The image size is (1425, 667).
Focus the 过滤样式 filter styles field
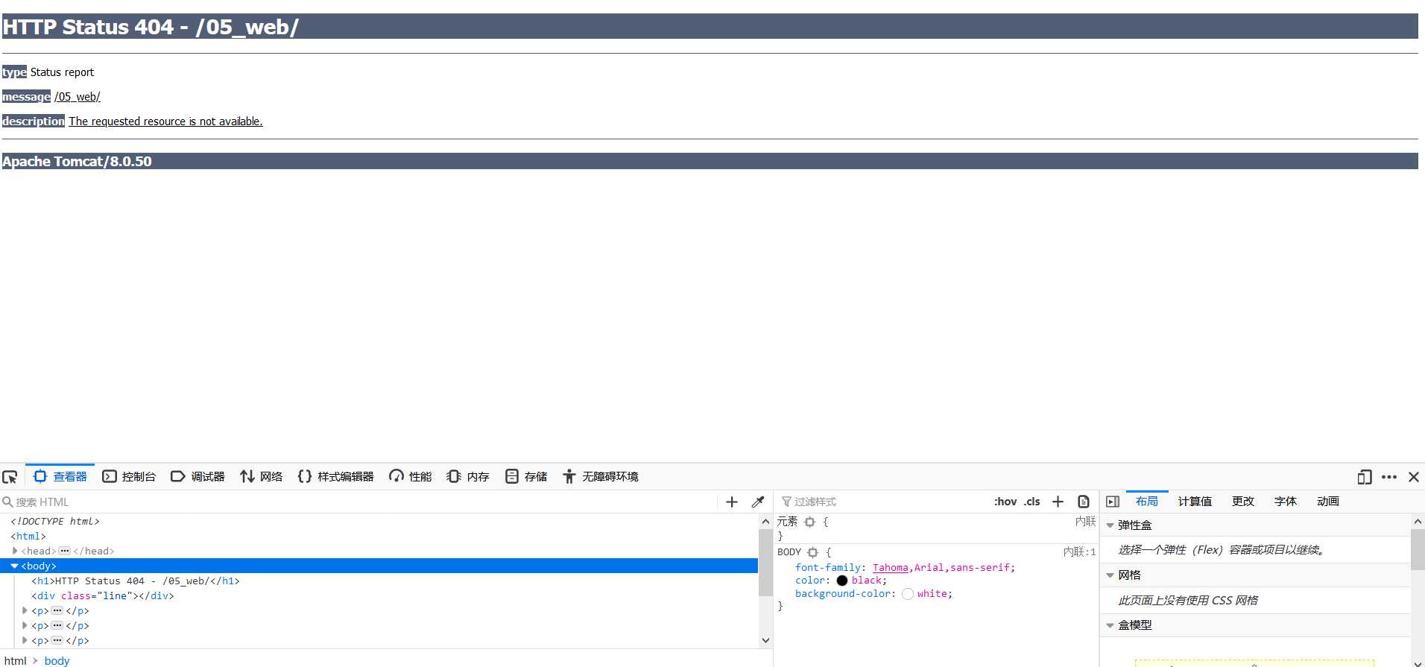pyautogui.click(x=883, y=502)
